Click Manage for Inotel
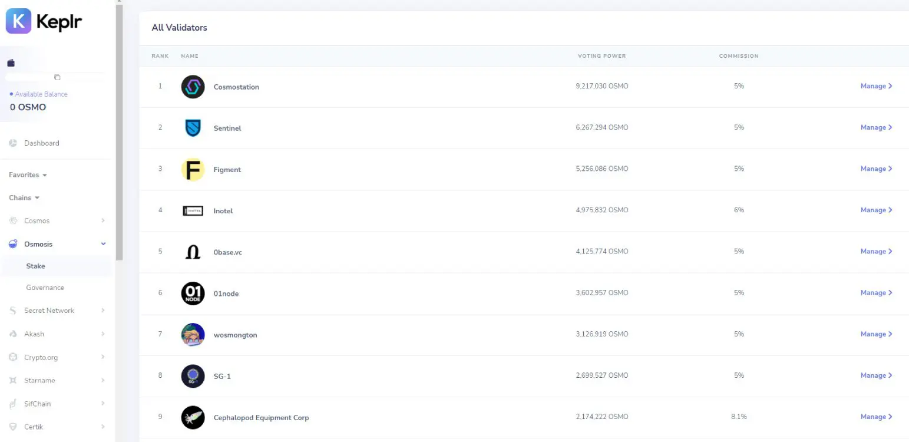Screen dimensions: 909x442 click(876, 210)
